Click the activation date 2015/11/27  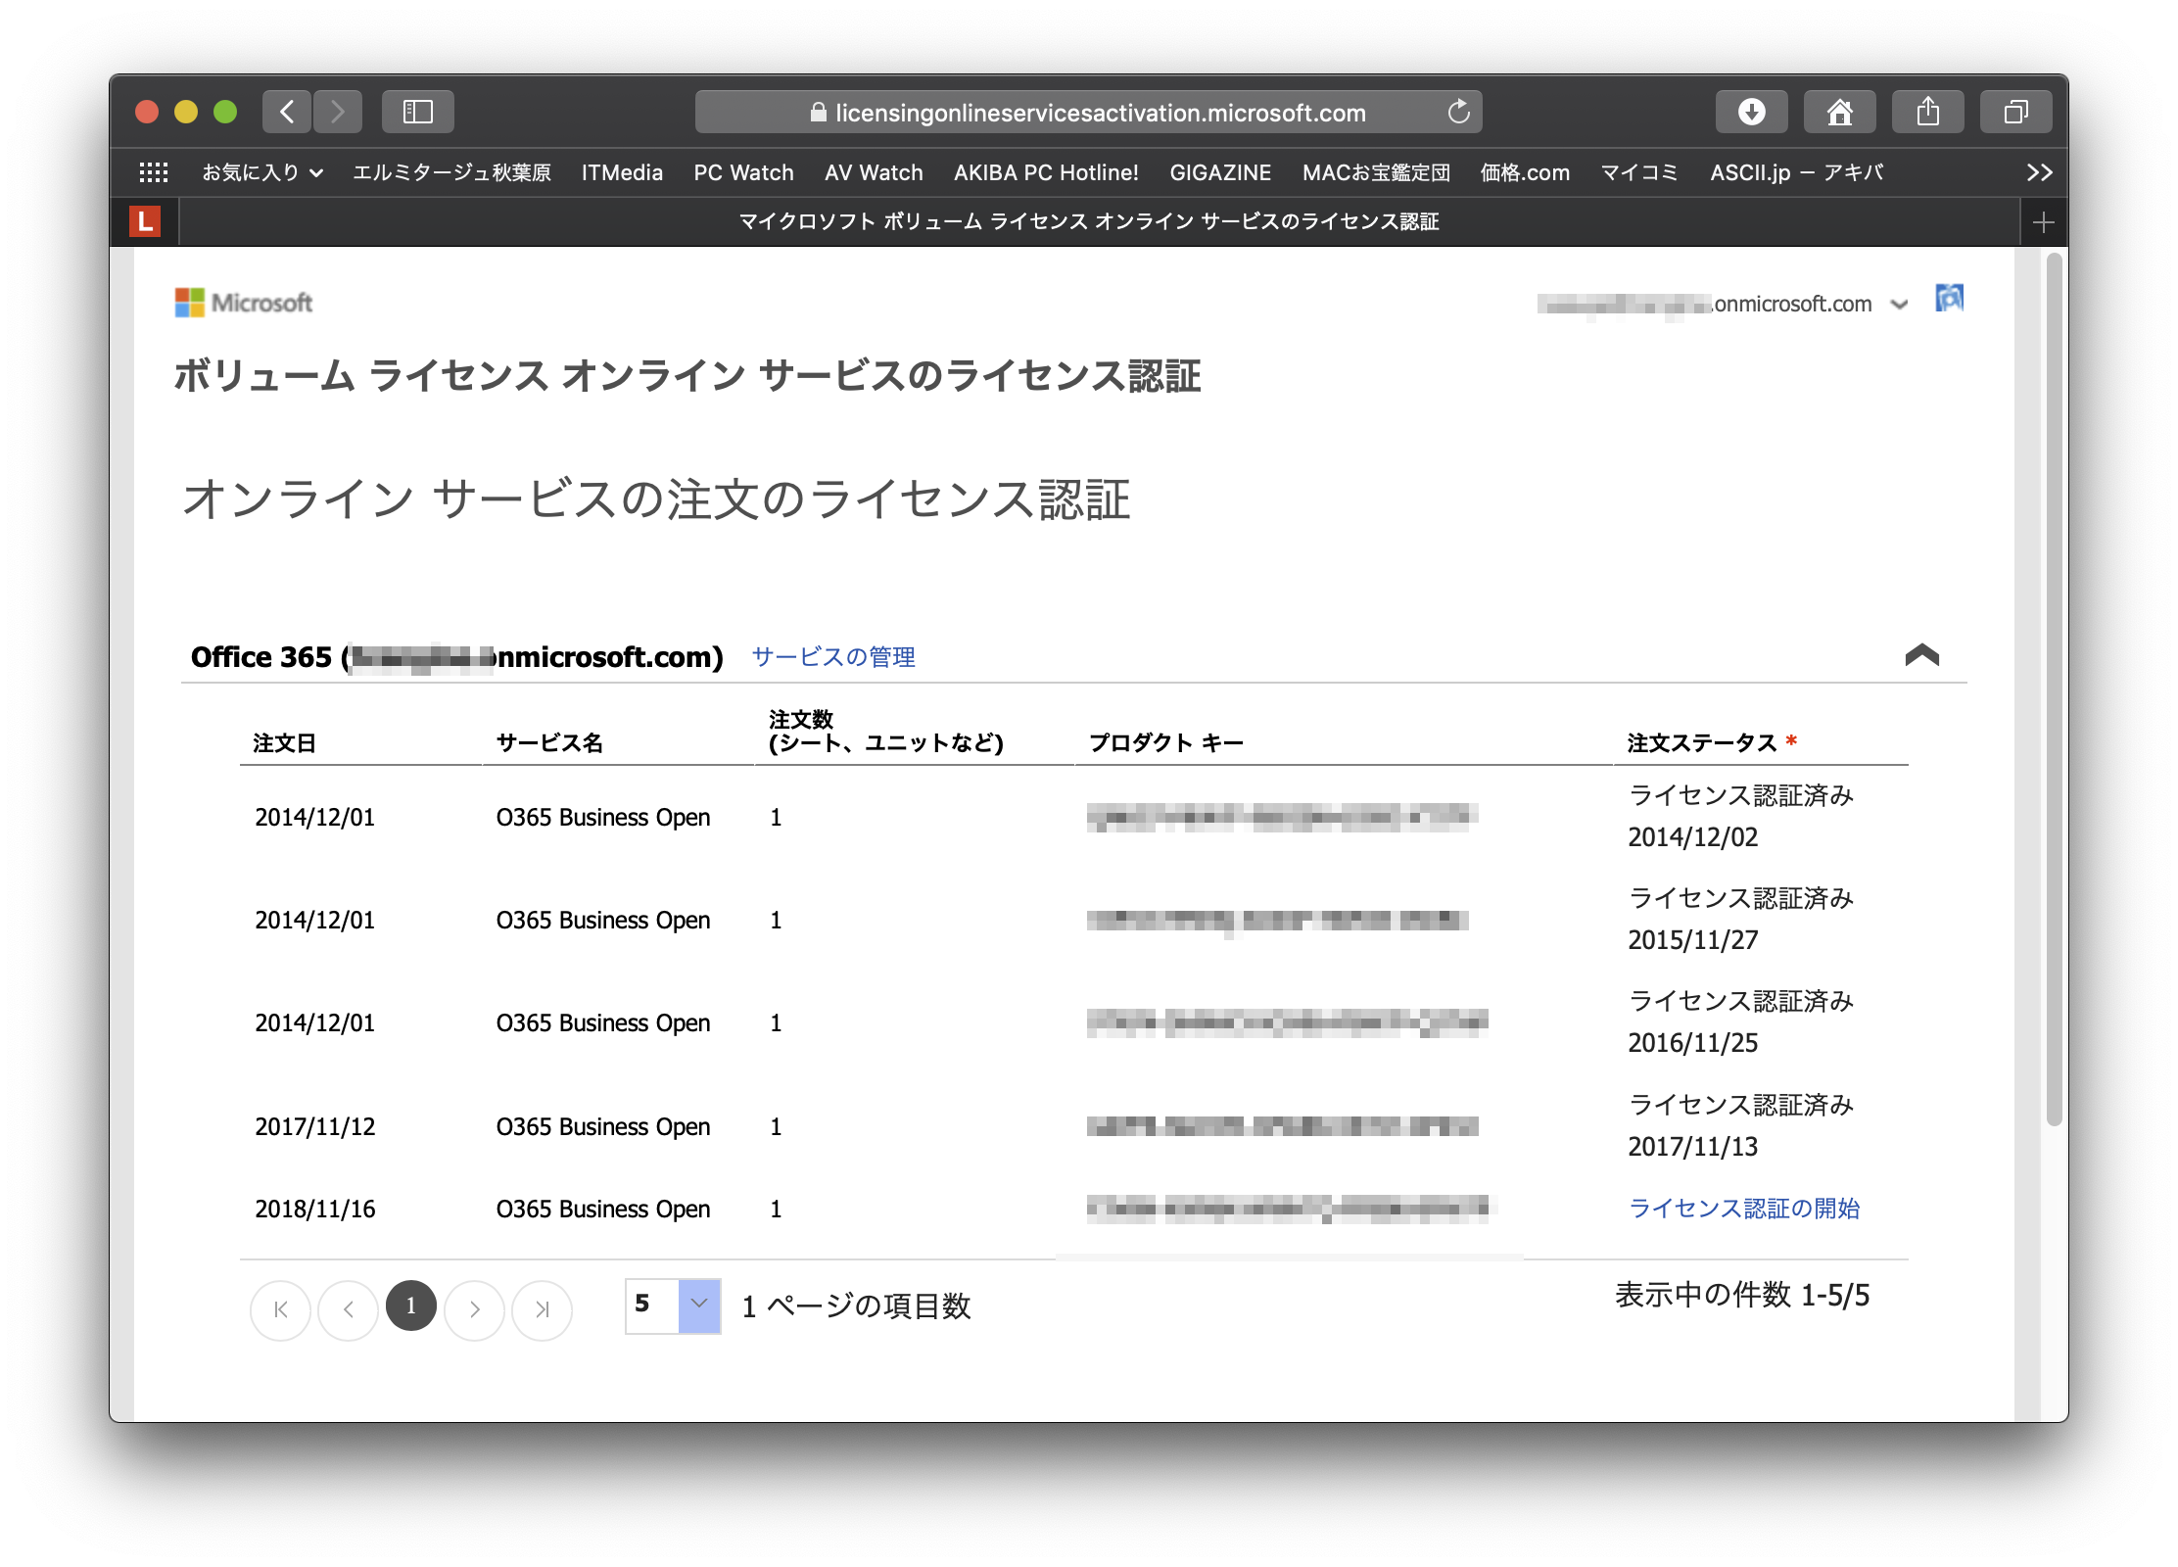click(1693, 940)
